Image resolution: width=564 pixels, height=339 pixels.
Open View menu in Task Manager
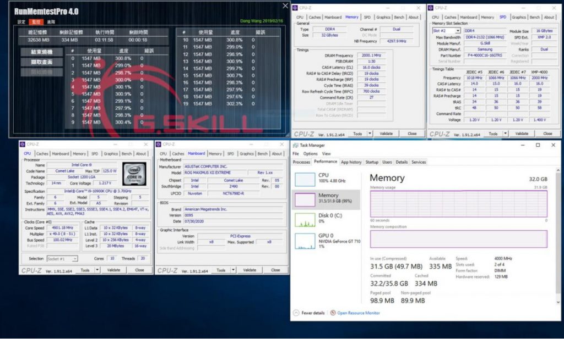click(326, 153)
